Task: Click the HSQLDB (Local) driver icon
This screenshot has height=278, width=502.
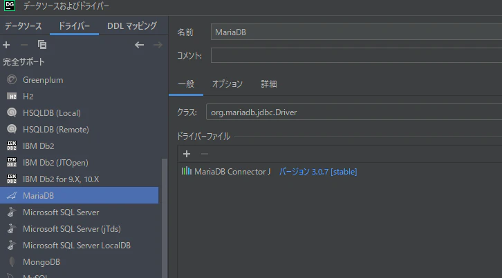Action: coord(12,112)
